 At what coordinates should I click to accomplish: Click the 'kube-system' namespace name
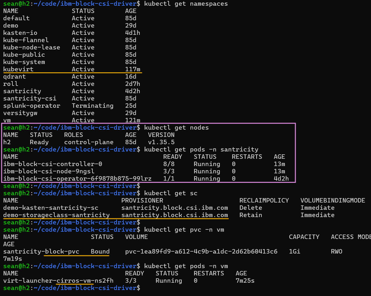pos(24,62)
